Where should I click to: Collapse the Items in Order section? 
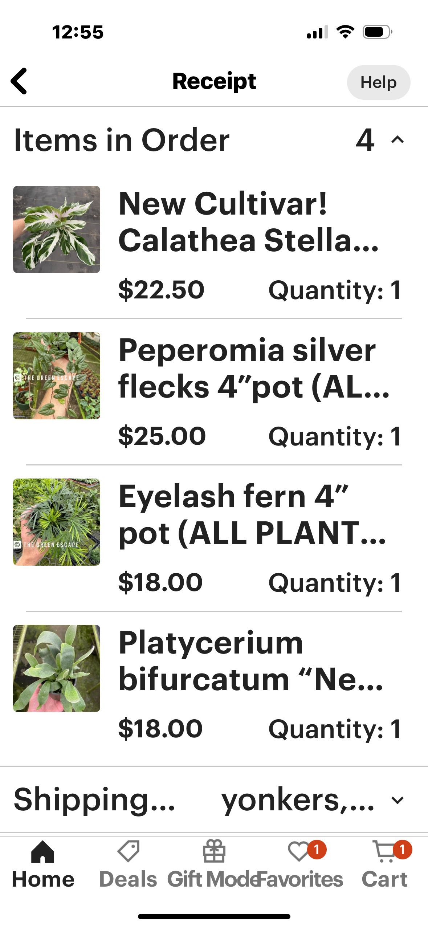tap(398, 140)
